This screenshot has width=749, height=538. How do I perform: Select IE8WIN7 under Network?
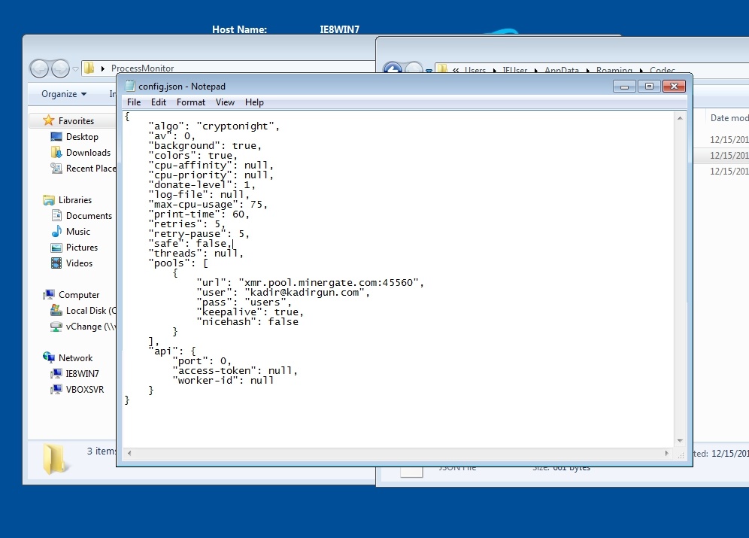[82, 373]
